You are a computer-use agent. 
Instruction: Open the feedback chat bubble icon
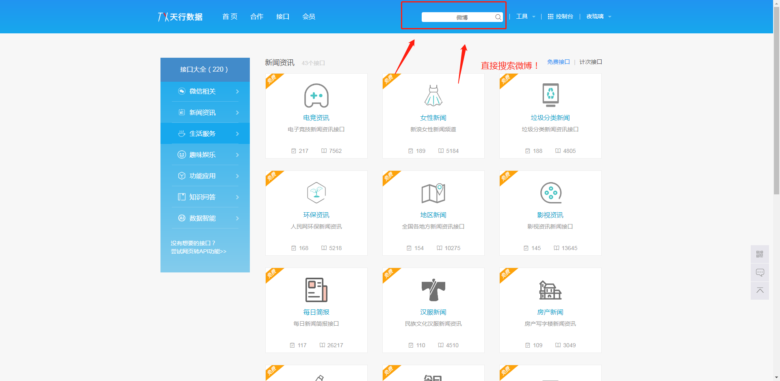(760, 272)
